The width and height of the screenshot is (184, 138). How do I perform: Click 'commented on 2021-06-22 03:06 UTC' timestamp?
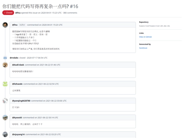tap(49, 101)
